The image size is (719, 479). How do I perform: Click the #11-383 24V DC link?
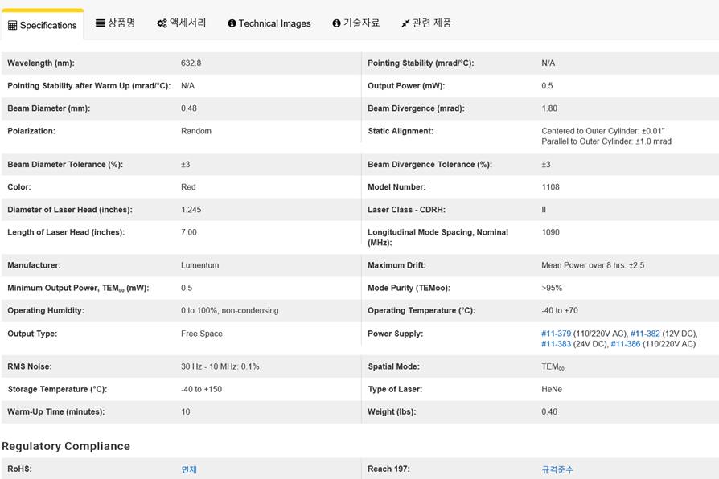(556, 344)
